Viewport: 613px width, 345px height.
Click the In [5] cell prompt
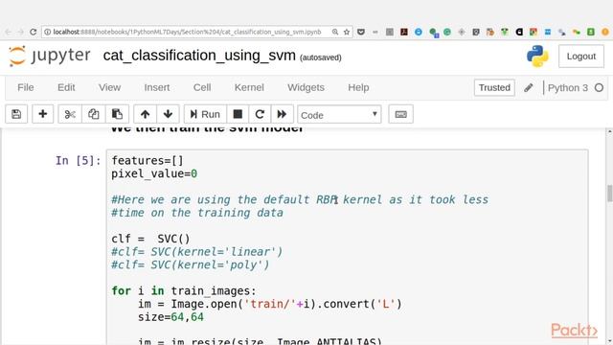[78, 161]
